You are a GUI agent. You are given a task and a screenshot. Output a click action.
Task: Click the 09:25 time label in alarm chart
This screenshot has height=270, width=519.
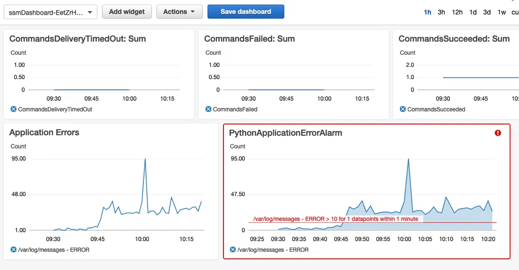pos(257,239)
